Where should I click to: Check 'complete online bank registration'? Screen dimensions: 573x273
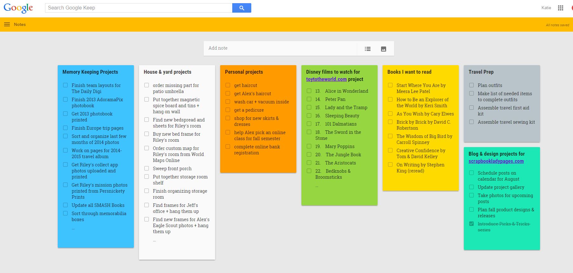tap(228, 146)
